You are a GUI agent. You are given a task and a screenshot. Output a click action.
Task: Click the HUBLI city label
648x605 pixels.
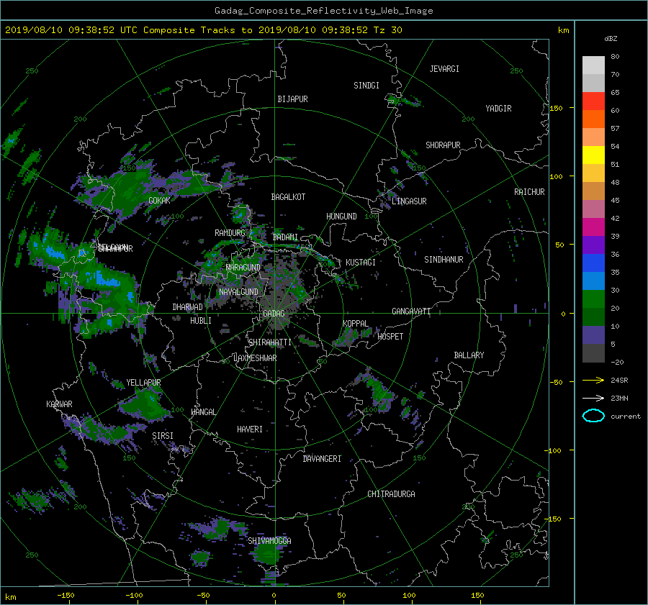click(201, 321)
